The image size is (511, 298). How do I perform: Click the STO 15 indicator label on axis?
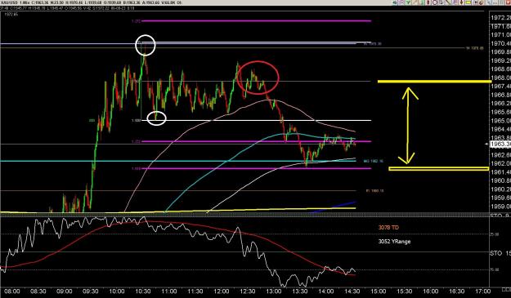pyautogui.click(x=500, y=253)
